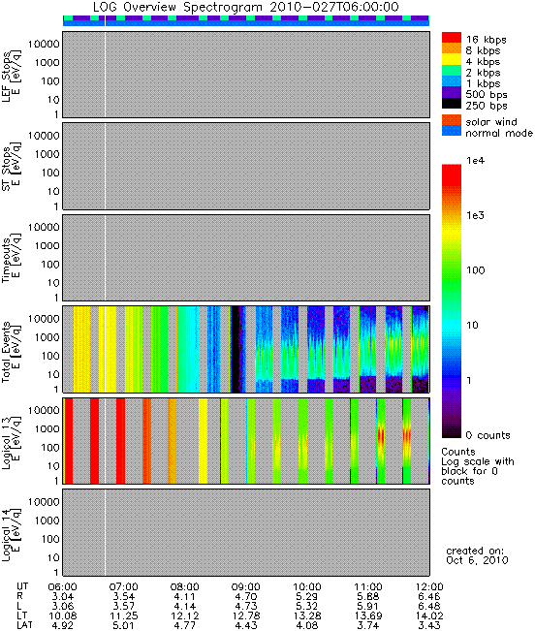This screenshot has width=535, height=631.
Task: Click the 'solar wind' legend text
Action: [x=491, y=122]
